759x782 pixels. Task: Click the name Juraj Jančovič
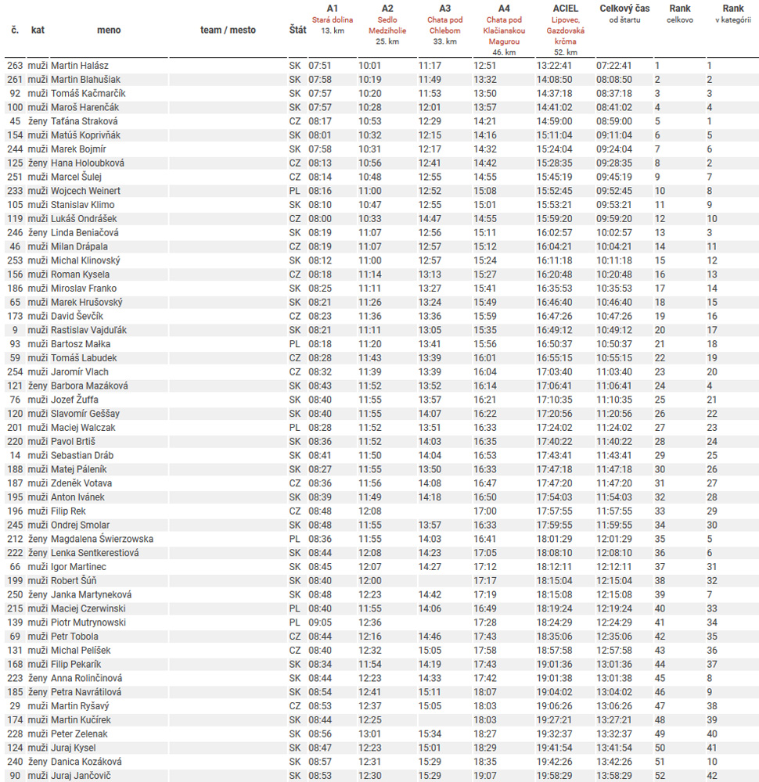point(81,775)
